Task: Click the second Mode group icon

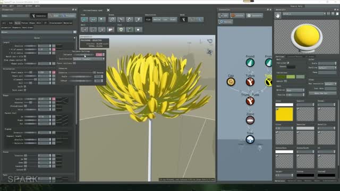Action: pyautogui.click(x=192, y=20)
